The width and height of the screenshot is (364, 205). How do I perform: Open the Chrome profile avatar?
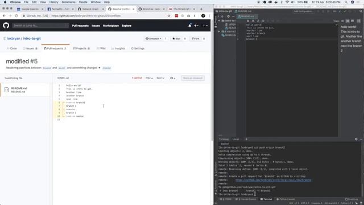[203, 16]
